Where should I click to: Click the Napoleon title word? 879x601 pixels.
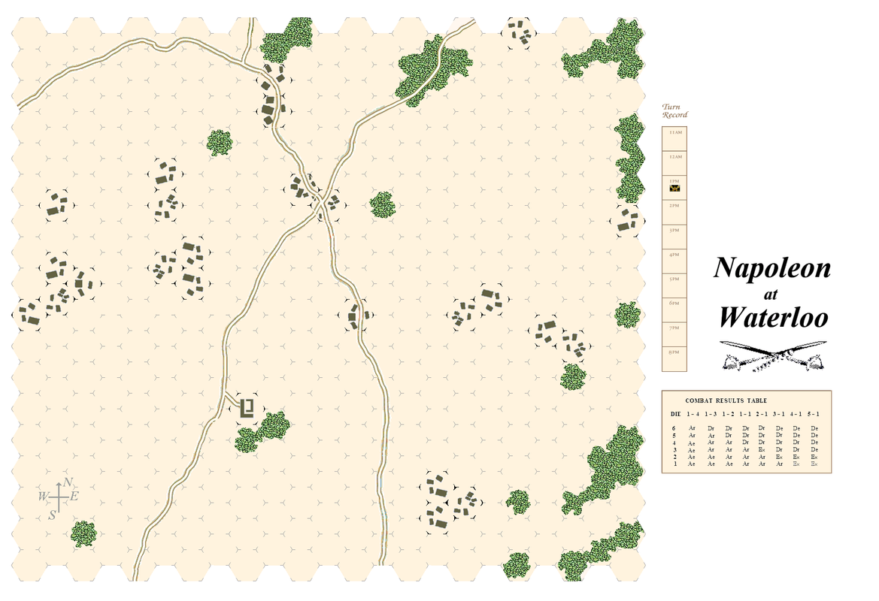coord(772,269)
